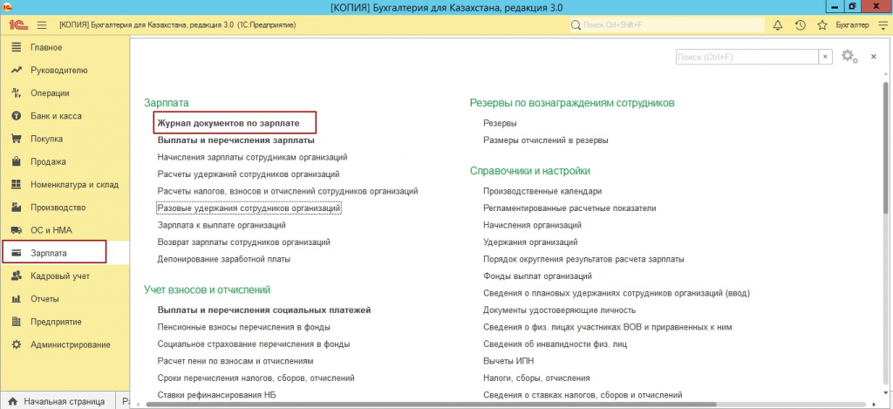Screen dimensions: 893x409
Task: Open Сроки перечисления налогов, сборов, отчислений
Action: [256, 378]
